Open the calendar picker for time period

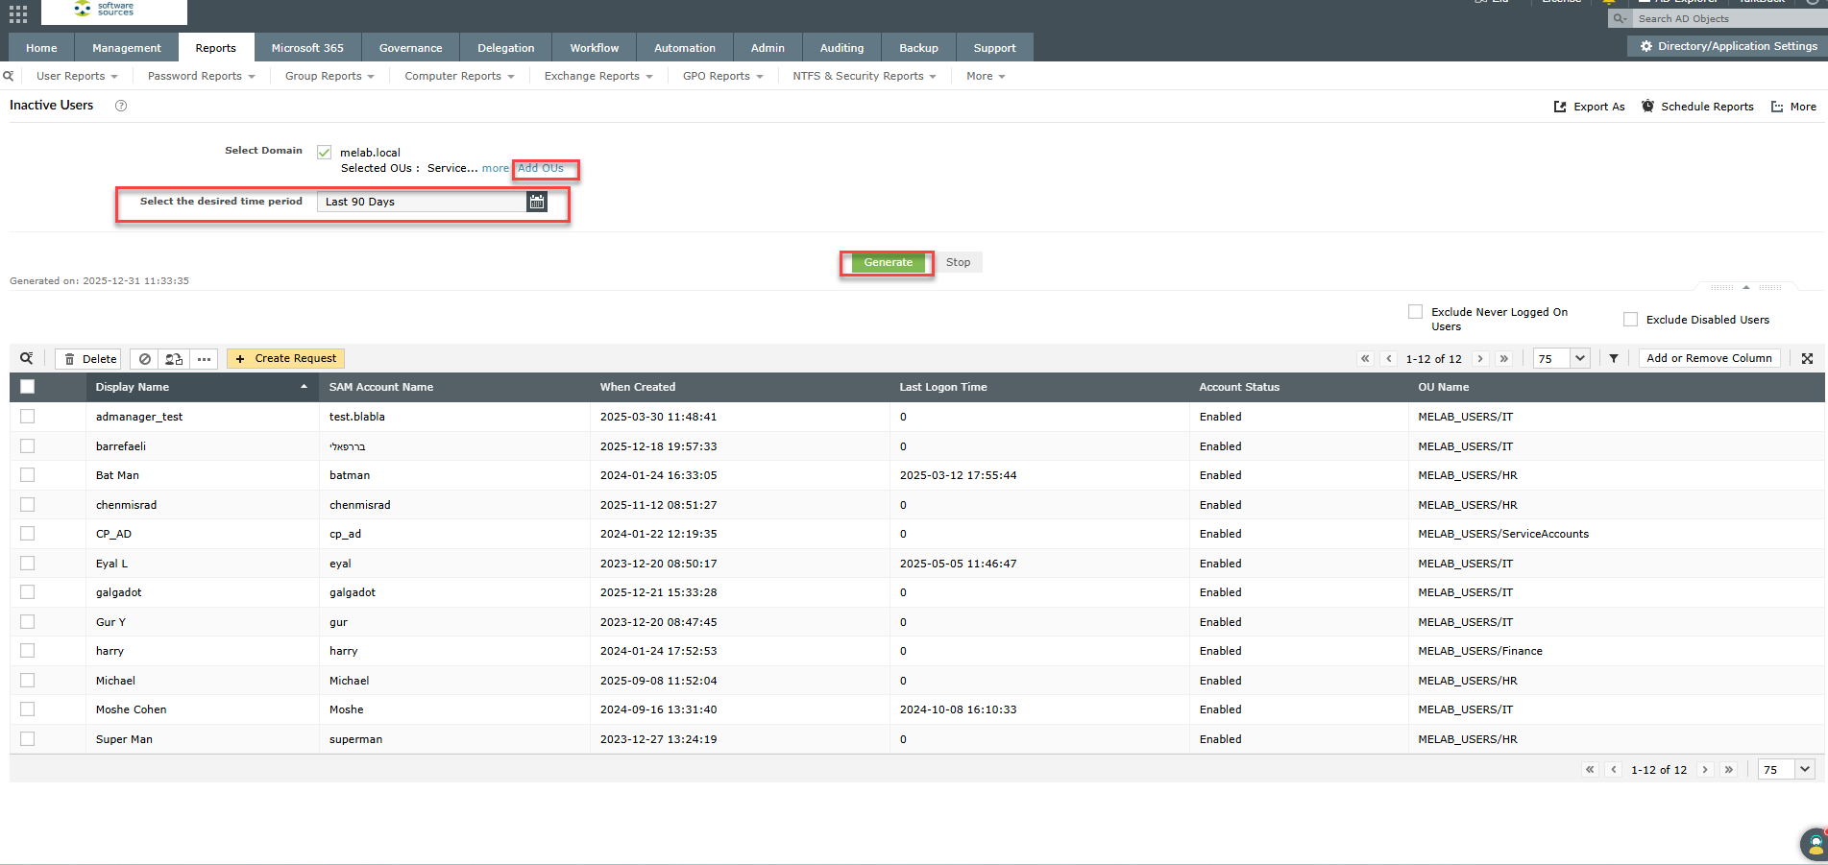tap(536, 202)
